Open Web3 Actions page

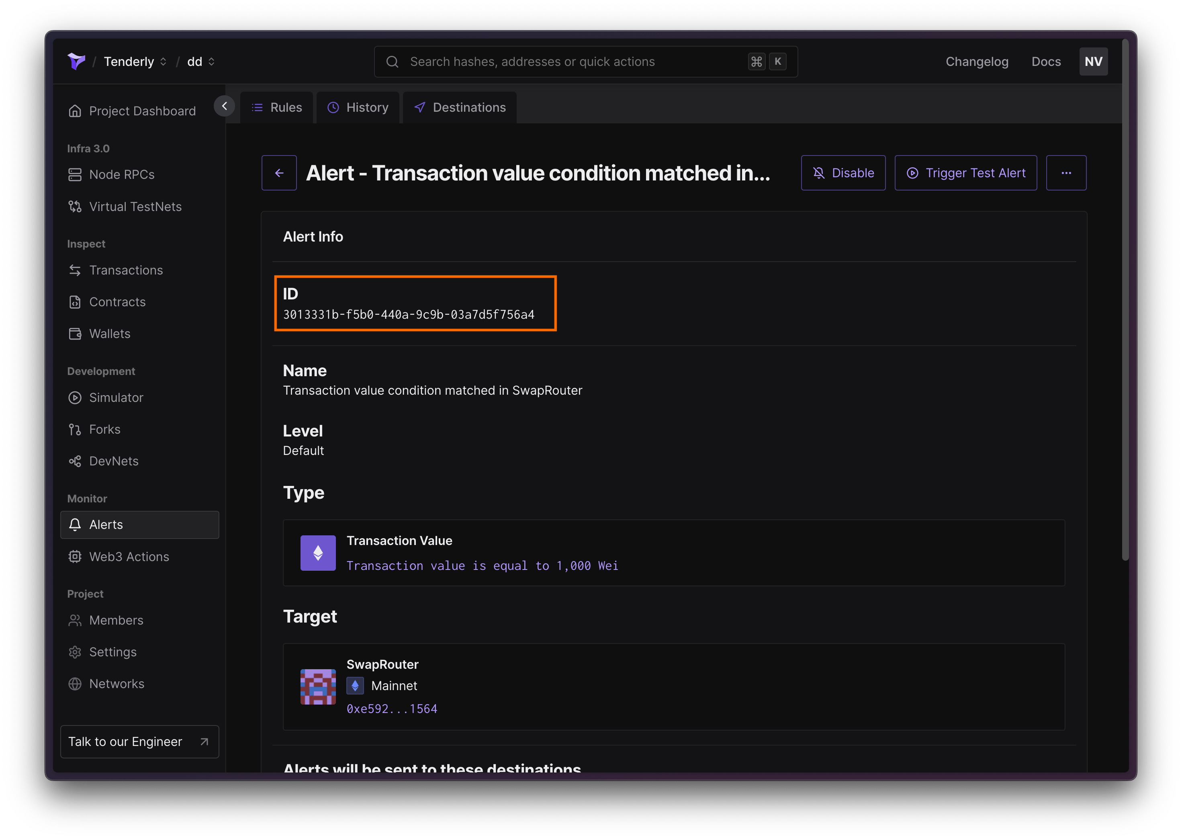click(x=129, y=557)
